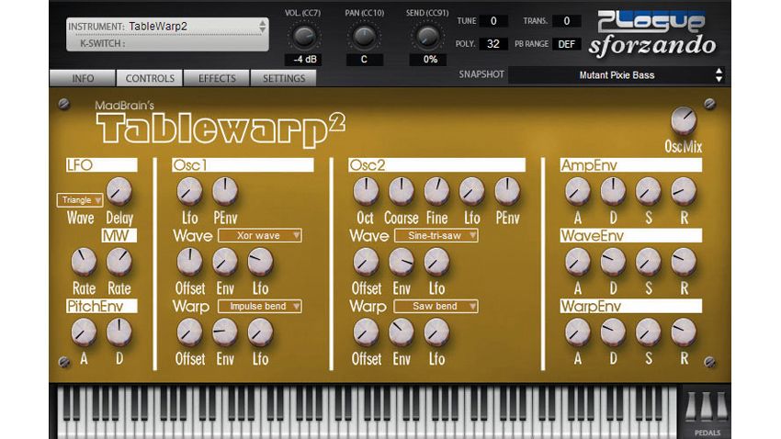Click Osc1 Wave Env knob
This screenshot has width=781, height=439.
225,262
